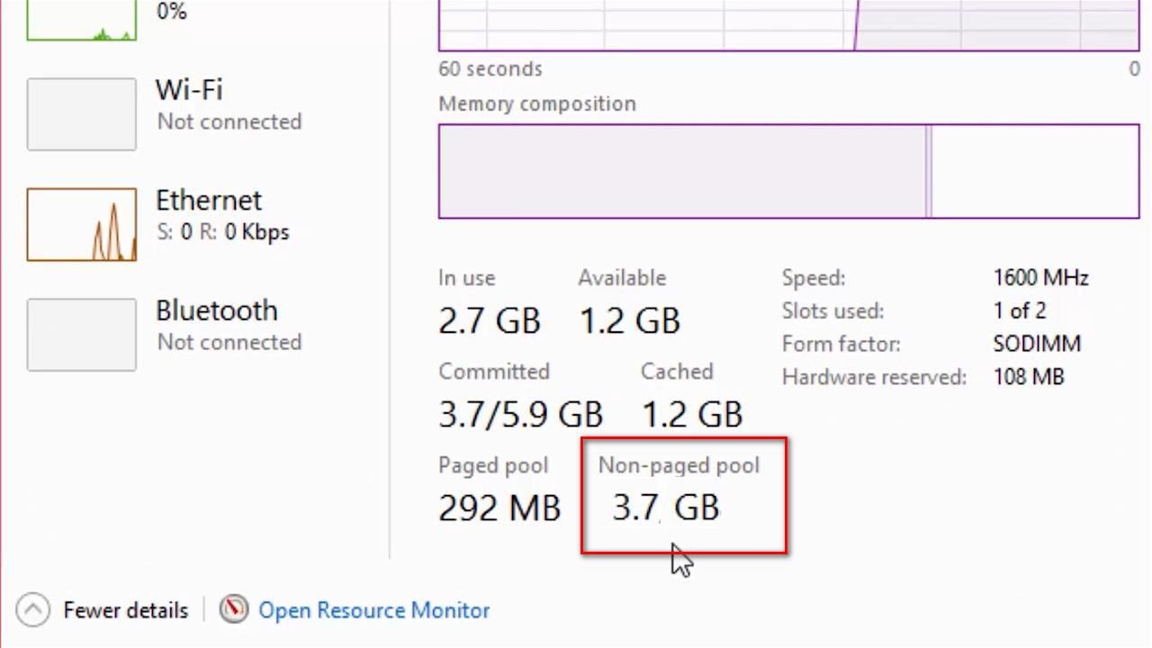Click the 60 seconds memory usage graph

pyautogui.click(x=788, y=25)
